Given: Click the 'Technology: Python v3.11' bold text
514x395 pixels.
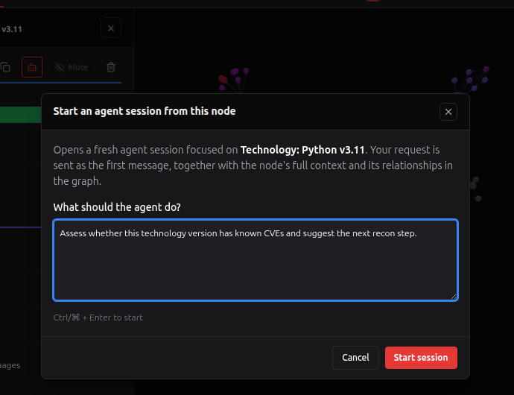Looking at the screenshot, I should (x=302, y=150).
